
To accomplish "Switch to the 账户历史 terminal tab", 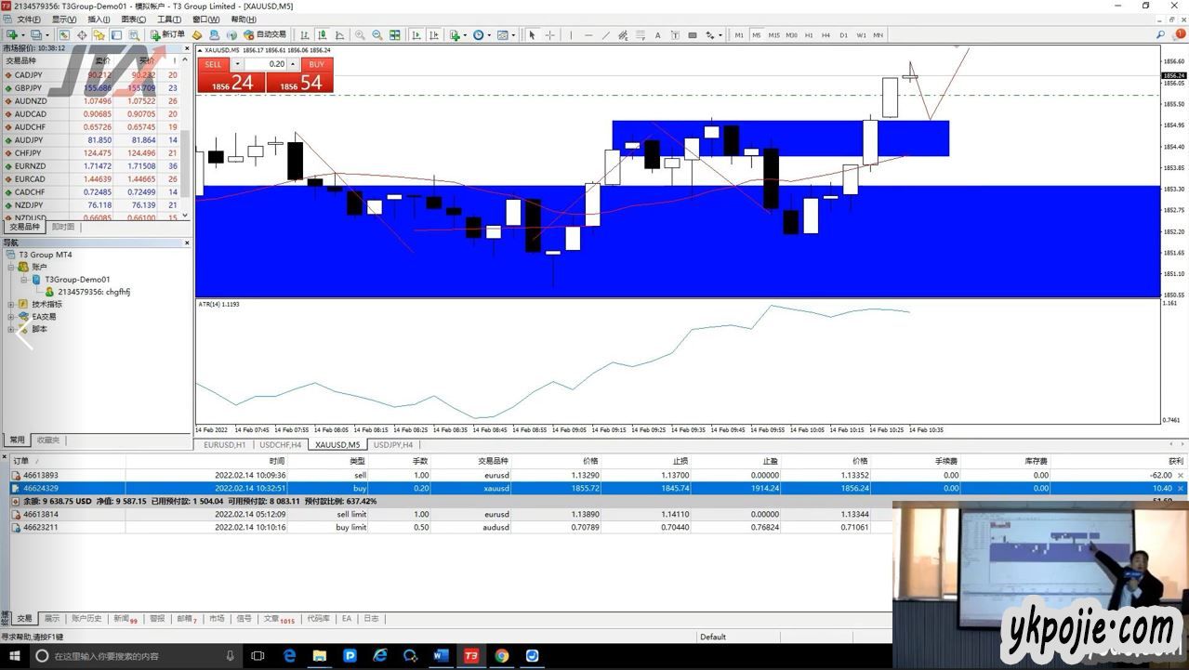I will click(86, 618).
